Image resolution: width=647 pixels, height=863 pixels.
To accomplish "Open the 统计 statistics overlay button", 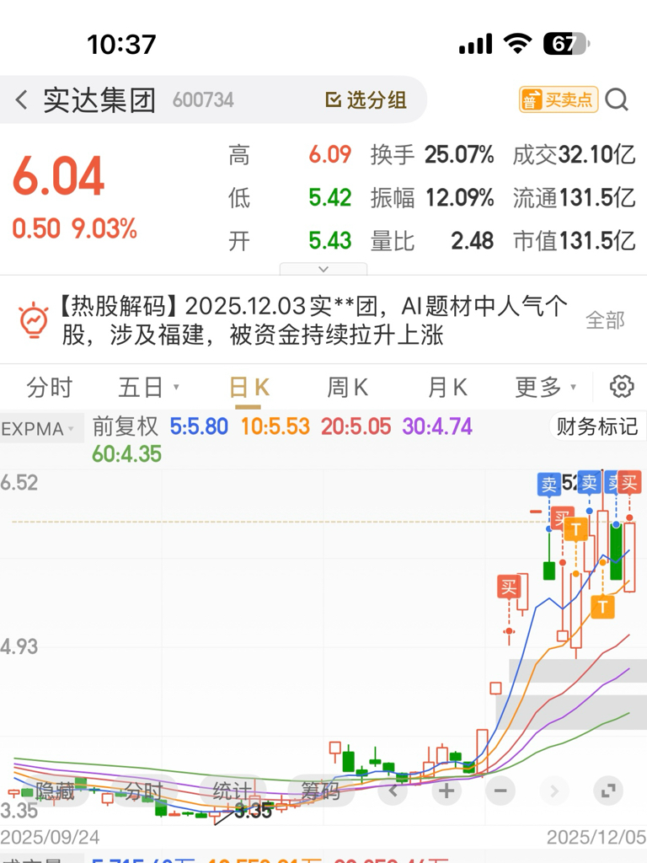I will (232, 791).
